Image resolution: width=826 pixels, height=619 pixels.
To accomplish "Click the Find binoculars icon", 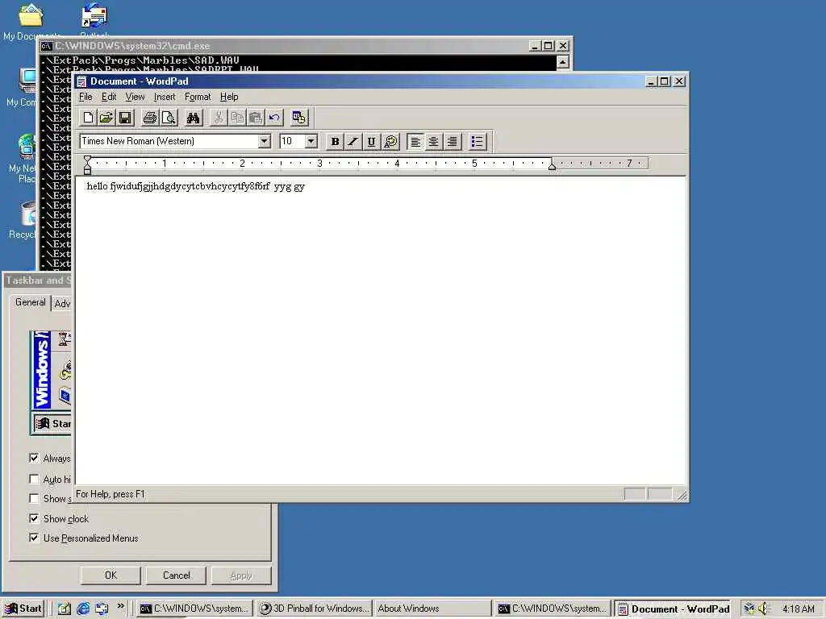I will pos(194,118).
